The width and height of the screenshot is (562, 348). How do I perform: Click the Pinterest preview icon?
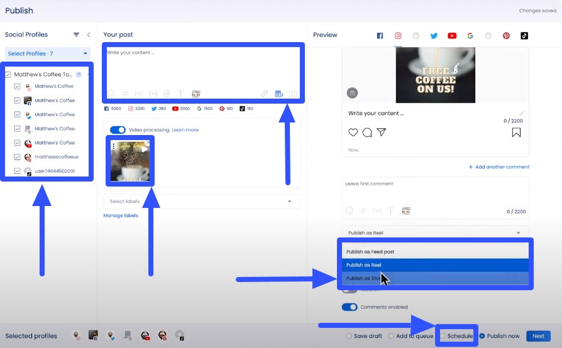tap(506, 36)
